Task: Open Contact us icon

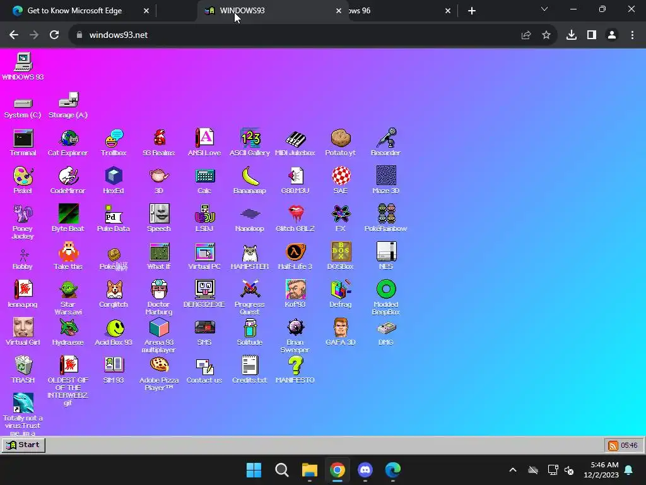Action: coord(204,370)
